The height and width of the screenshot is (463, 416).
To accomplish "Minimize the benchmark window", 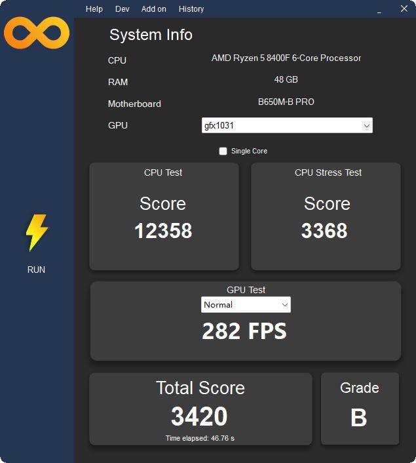I will coord(379,10).
